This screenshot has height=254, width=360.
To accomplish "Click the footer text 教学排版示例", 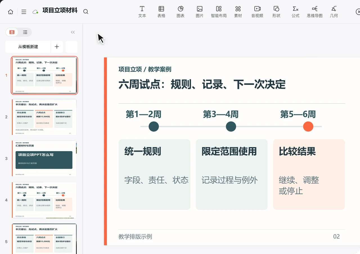I will click(x=135, y=237).
